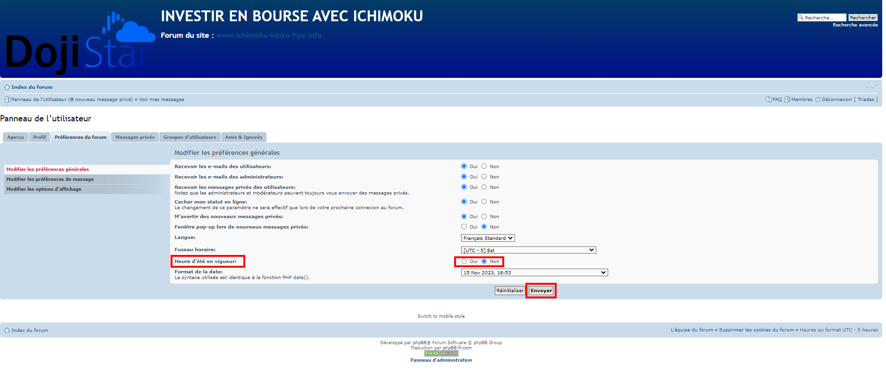The image size is (886, 381).
Task: Click the change font size icon
Action: [872, 86]
